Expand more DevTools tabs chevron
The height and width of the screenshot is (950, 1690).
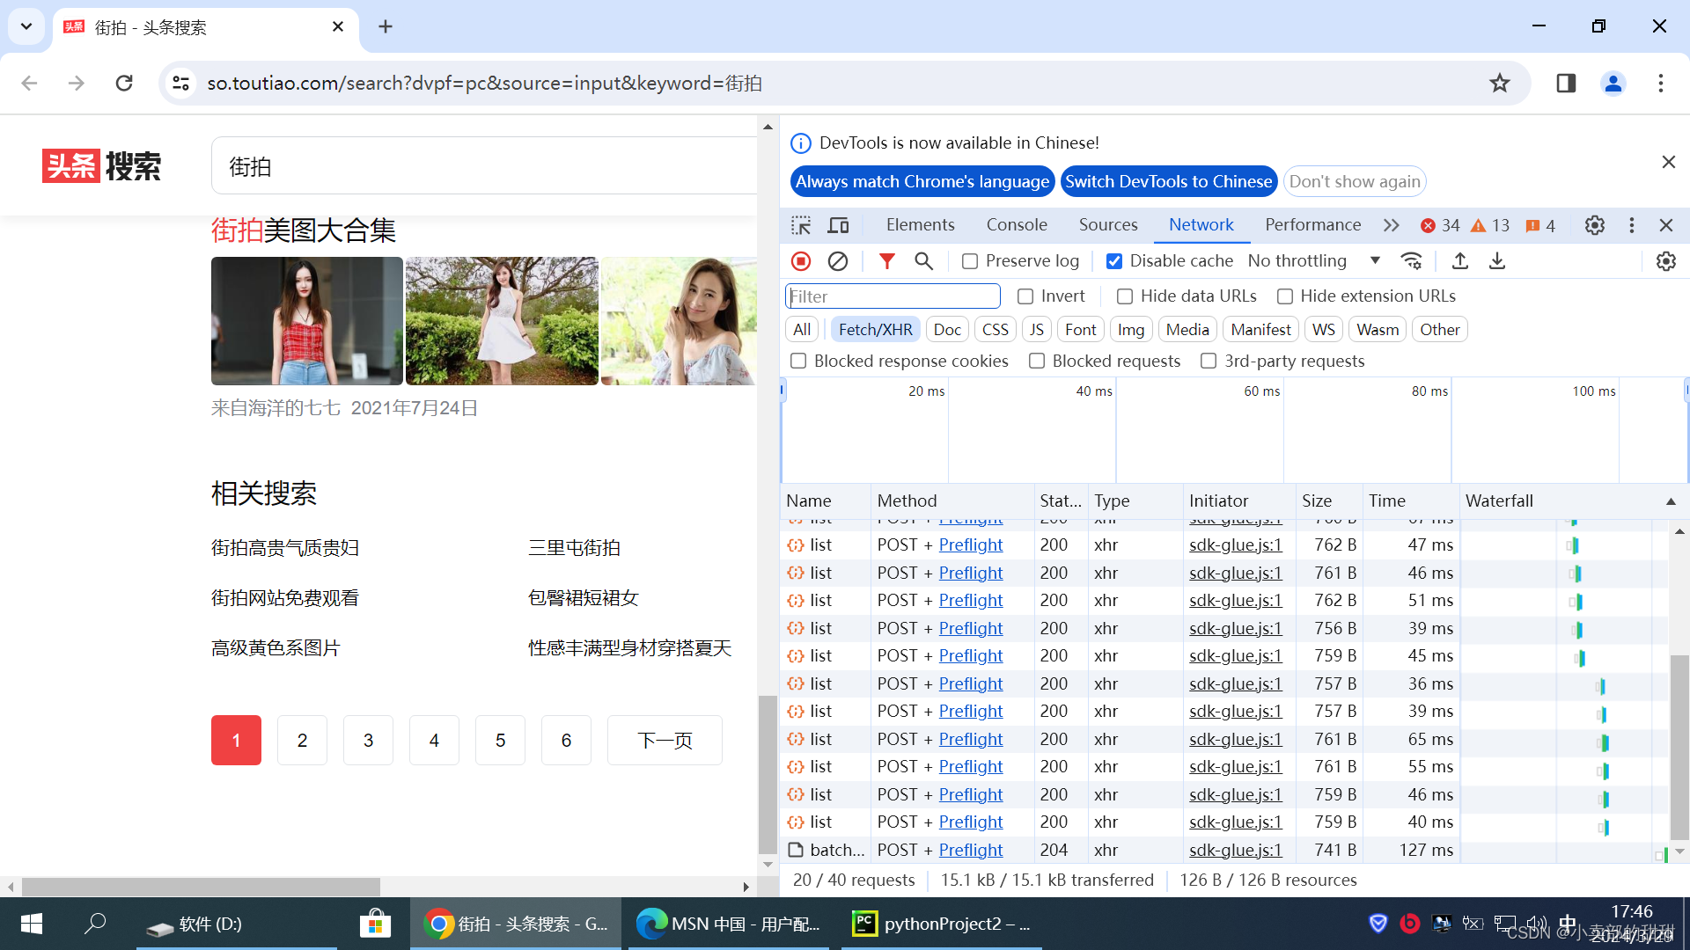click(1391, 225)
